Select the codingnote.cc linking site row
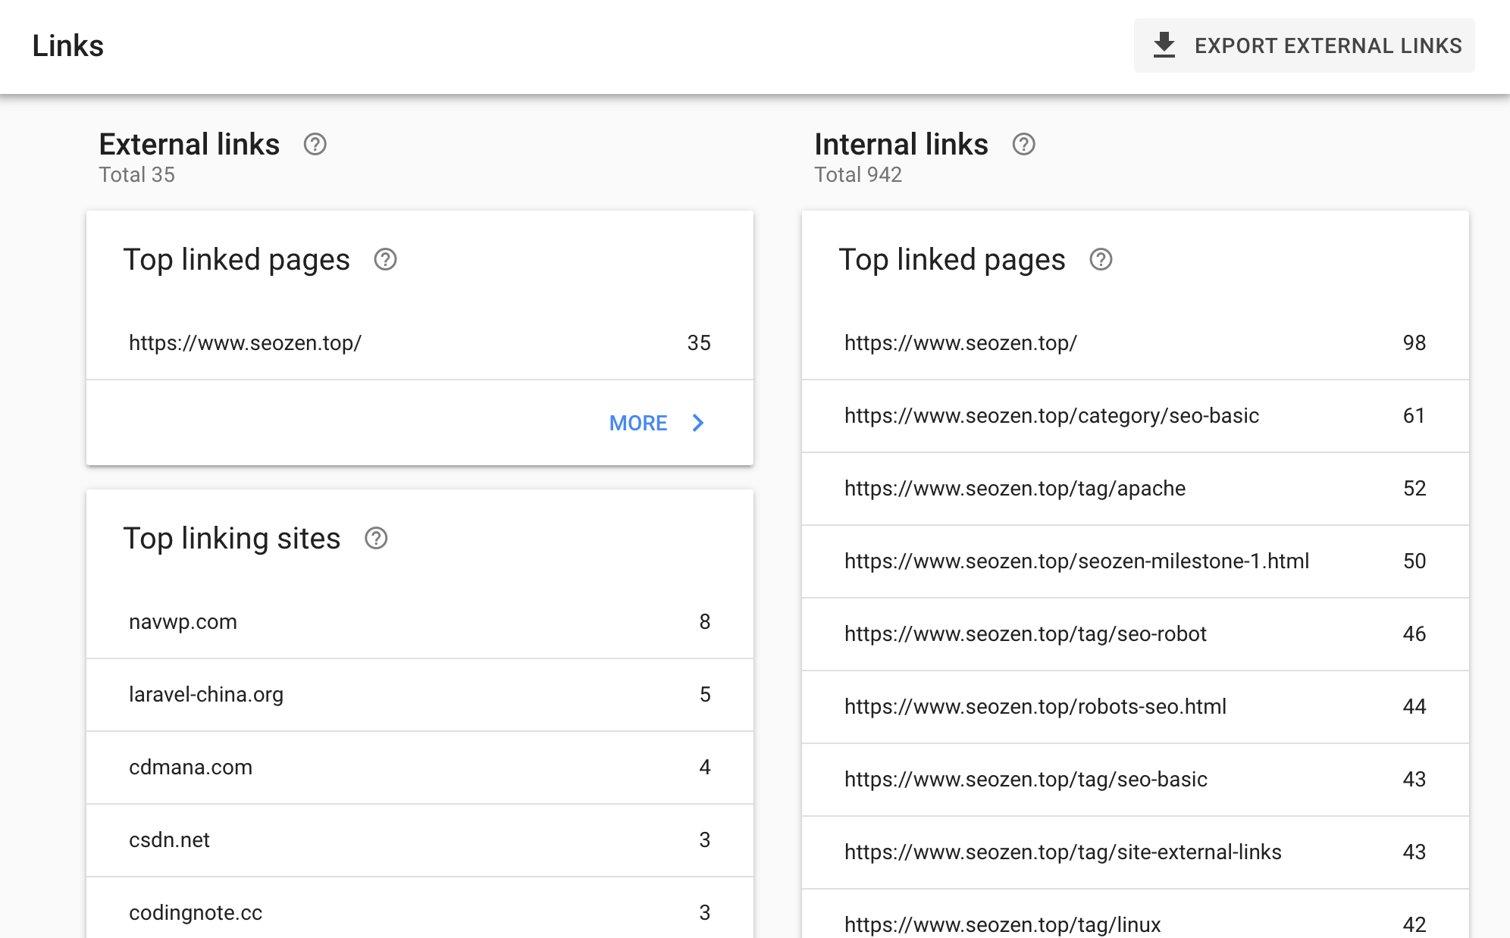Viewport: 1510px width, 938px height. [420, 908]
